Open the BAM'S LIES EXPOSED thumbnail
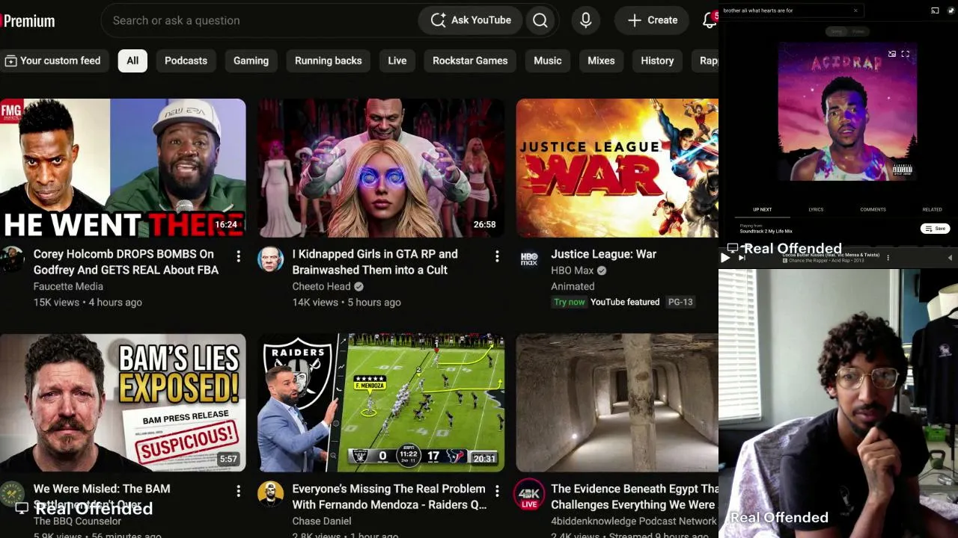958x538 pixels. pyautogui.click(x=123, y=403)
